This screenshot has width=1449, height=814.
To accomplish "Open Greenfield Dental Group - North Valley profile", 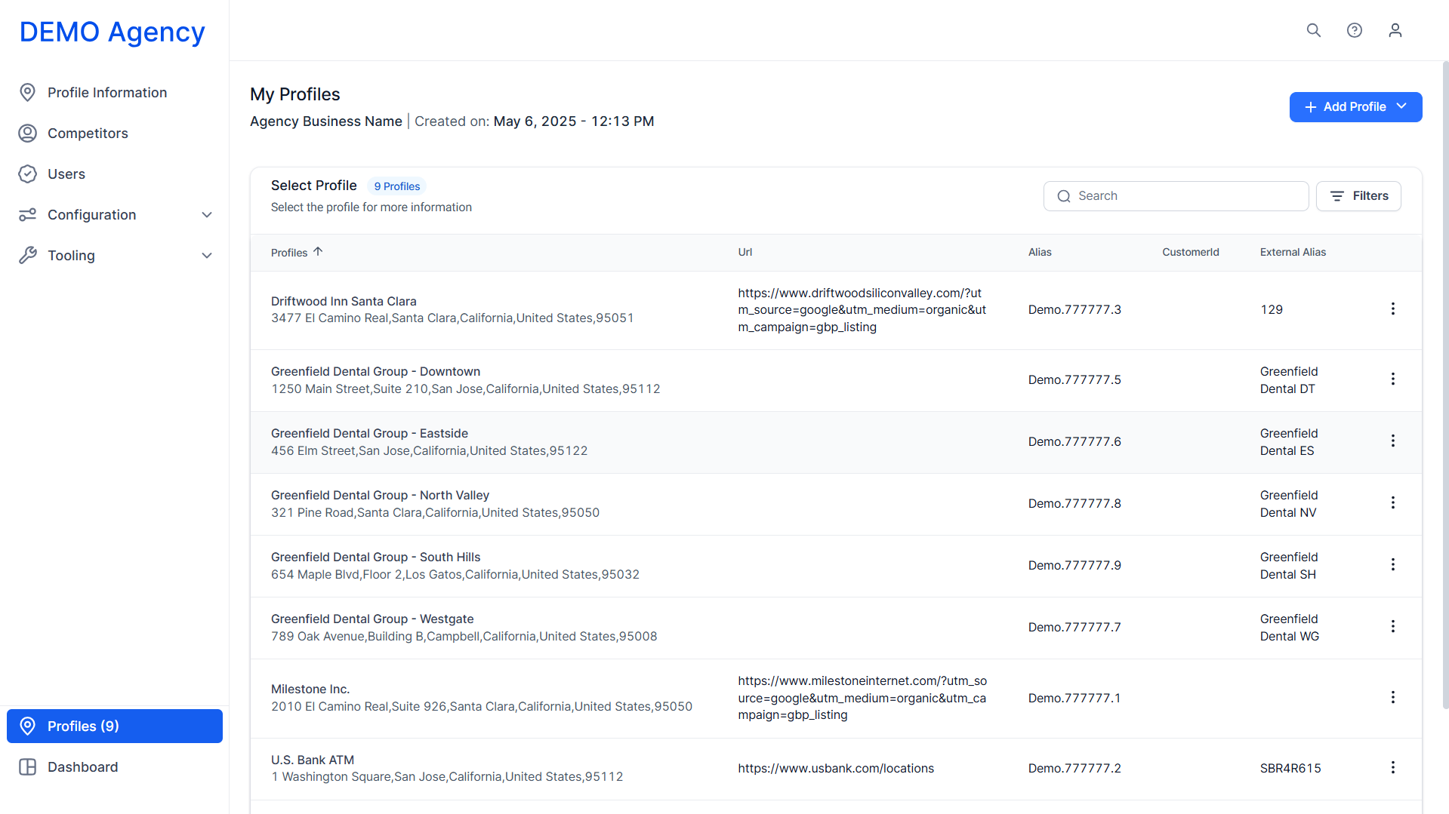I will click(x=380, y=495).
